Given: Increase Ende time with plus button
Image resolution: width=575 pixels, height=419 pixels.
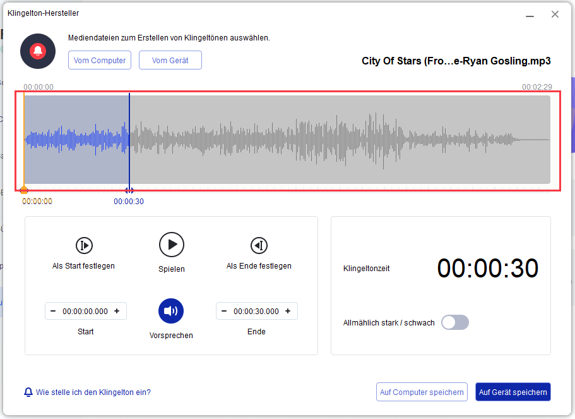Looking at the screenshot, I should [288, 311].
